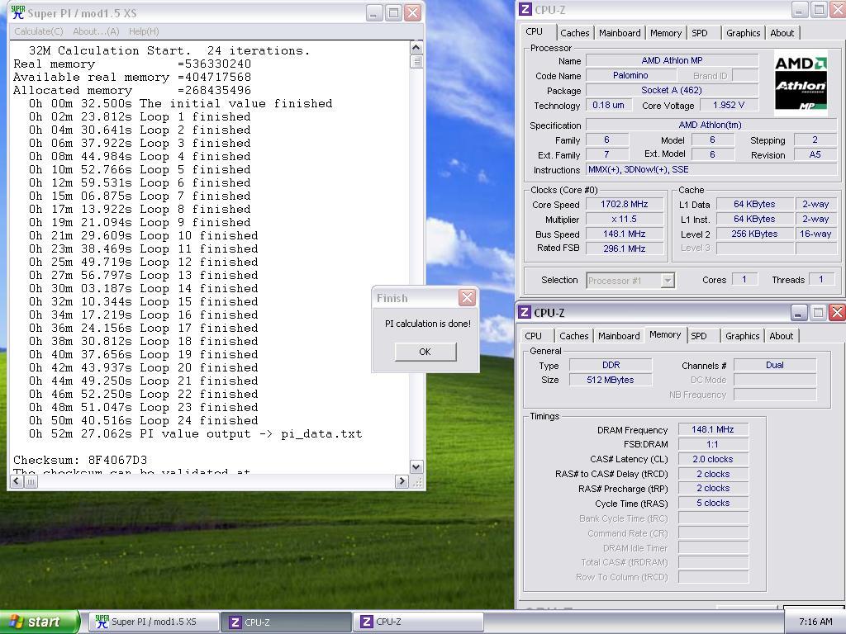Viewport: 846px width, 634px height.
Task: Click the Super PI vertical scrollbar down arrow
Action: [416, 467]
